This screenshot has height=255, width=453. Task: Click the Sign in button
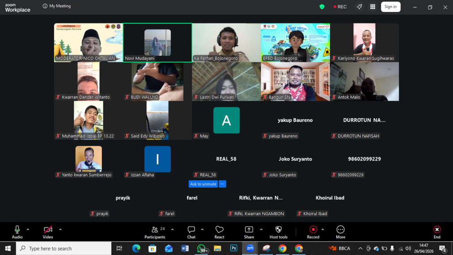click(x=390, y=7)
